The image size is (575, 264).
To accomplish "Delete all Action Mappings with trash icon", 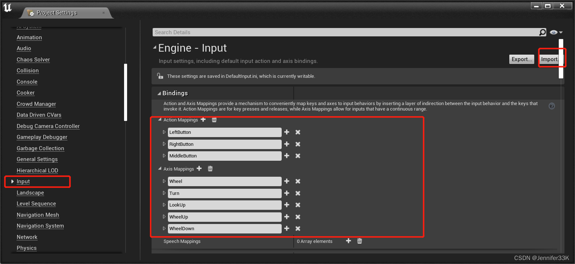I will (x=214, y=120).
